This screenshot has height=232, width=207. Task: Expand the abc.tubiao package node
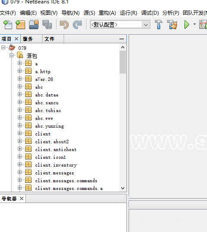pyautogui.click(x=19, y=110)
